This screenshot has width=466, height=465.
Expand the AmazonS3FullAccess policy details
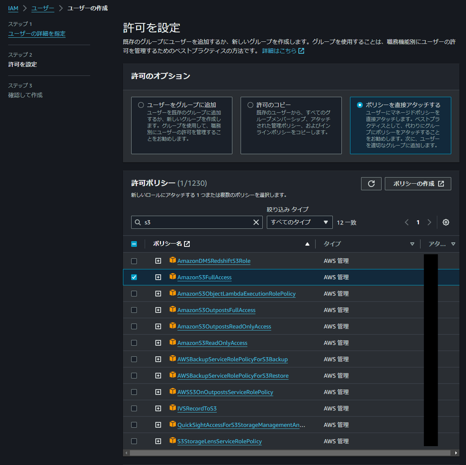(x=158, y=277)
